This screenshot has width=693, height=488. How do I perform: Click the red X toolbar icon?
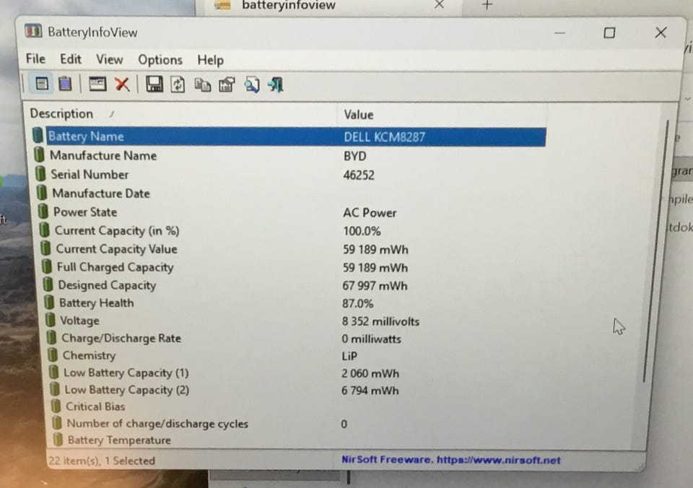pos(122,84)
